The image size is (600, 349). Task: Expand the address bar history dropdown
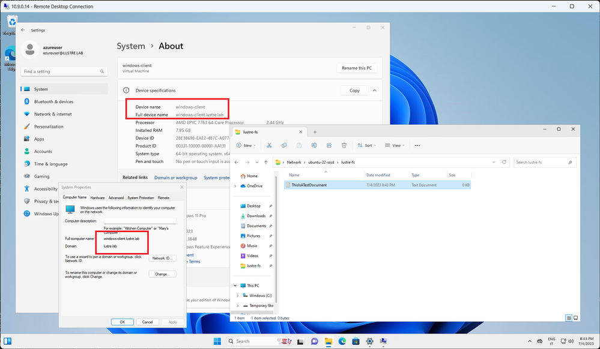pos(494,162)
